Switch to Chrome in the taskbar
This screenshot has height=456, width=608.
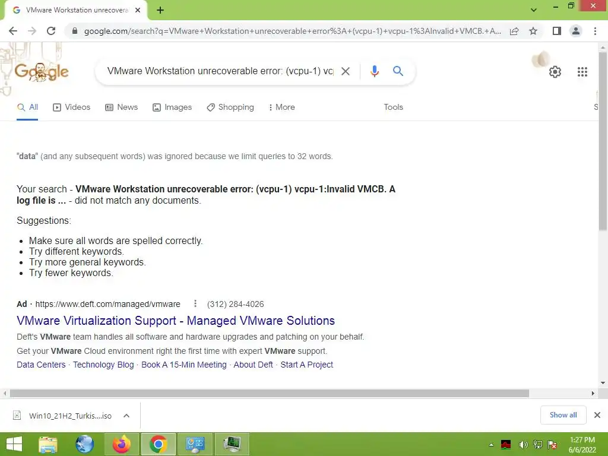coord(158,444)
